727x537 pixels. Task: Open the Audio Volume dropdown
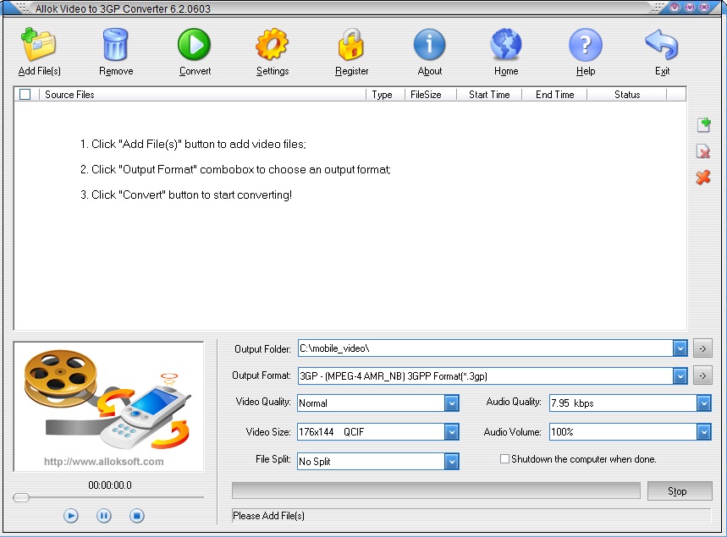704,432
